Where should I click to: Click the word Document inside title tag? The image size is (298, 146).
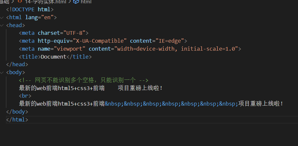54,57
